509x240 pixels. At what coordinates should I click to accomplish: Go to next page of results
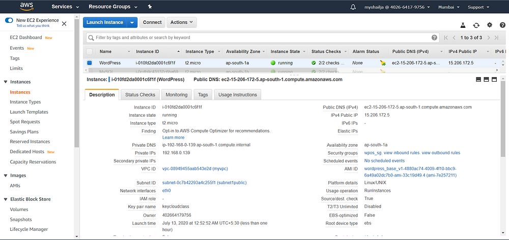(x=488, y=38)
